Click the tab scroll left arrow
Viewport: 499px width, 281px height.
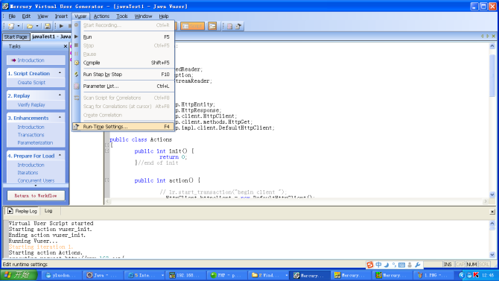482,37
